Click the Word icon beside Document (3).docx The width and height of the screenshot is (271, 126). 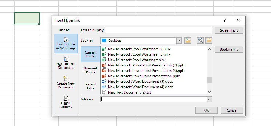(104, 81)
